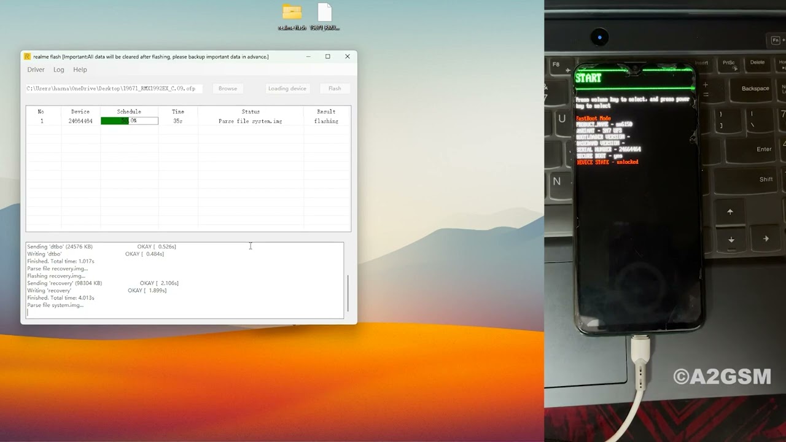786x442 pixels.
Task: Click the No column header
Action: 41,112
